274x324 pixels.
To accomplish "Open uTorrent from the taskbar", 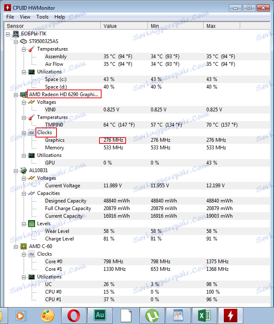I will point(152,316).
